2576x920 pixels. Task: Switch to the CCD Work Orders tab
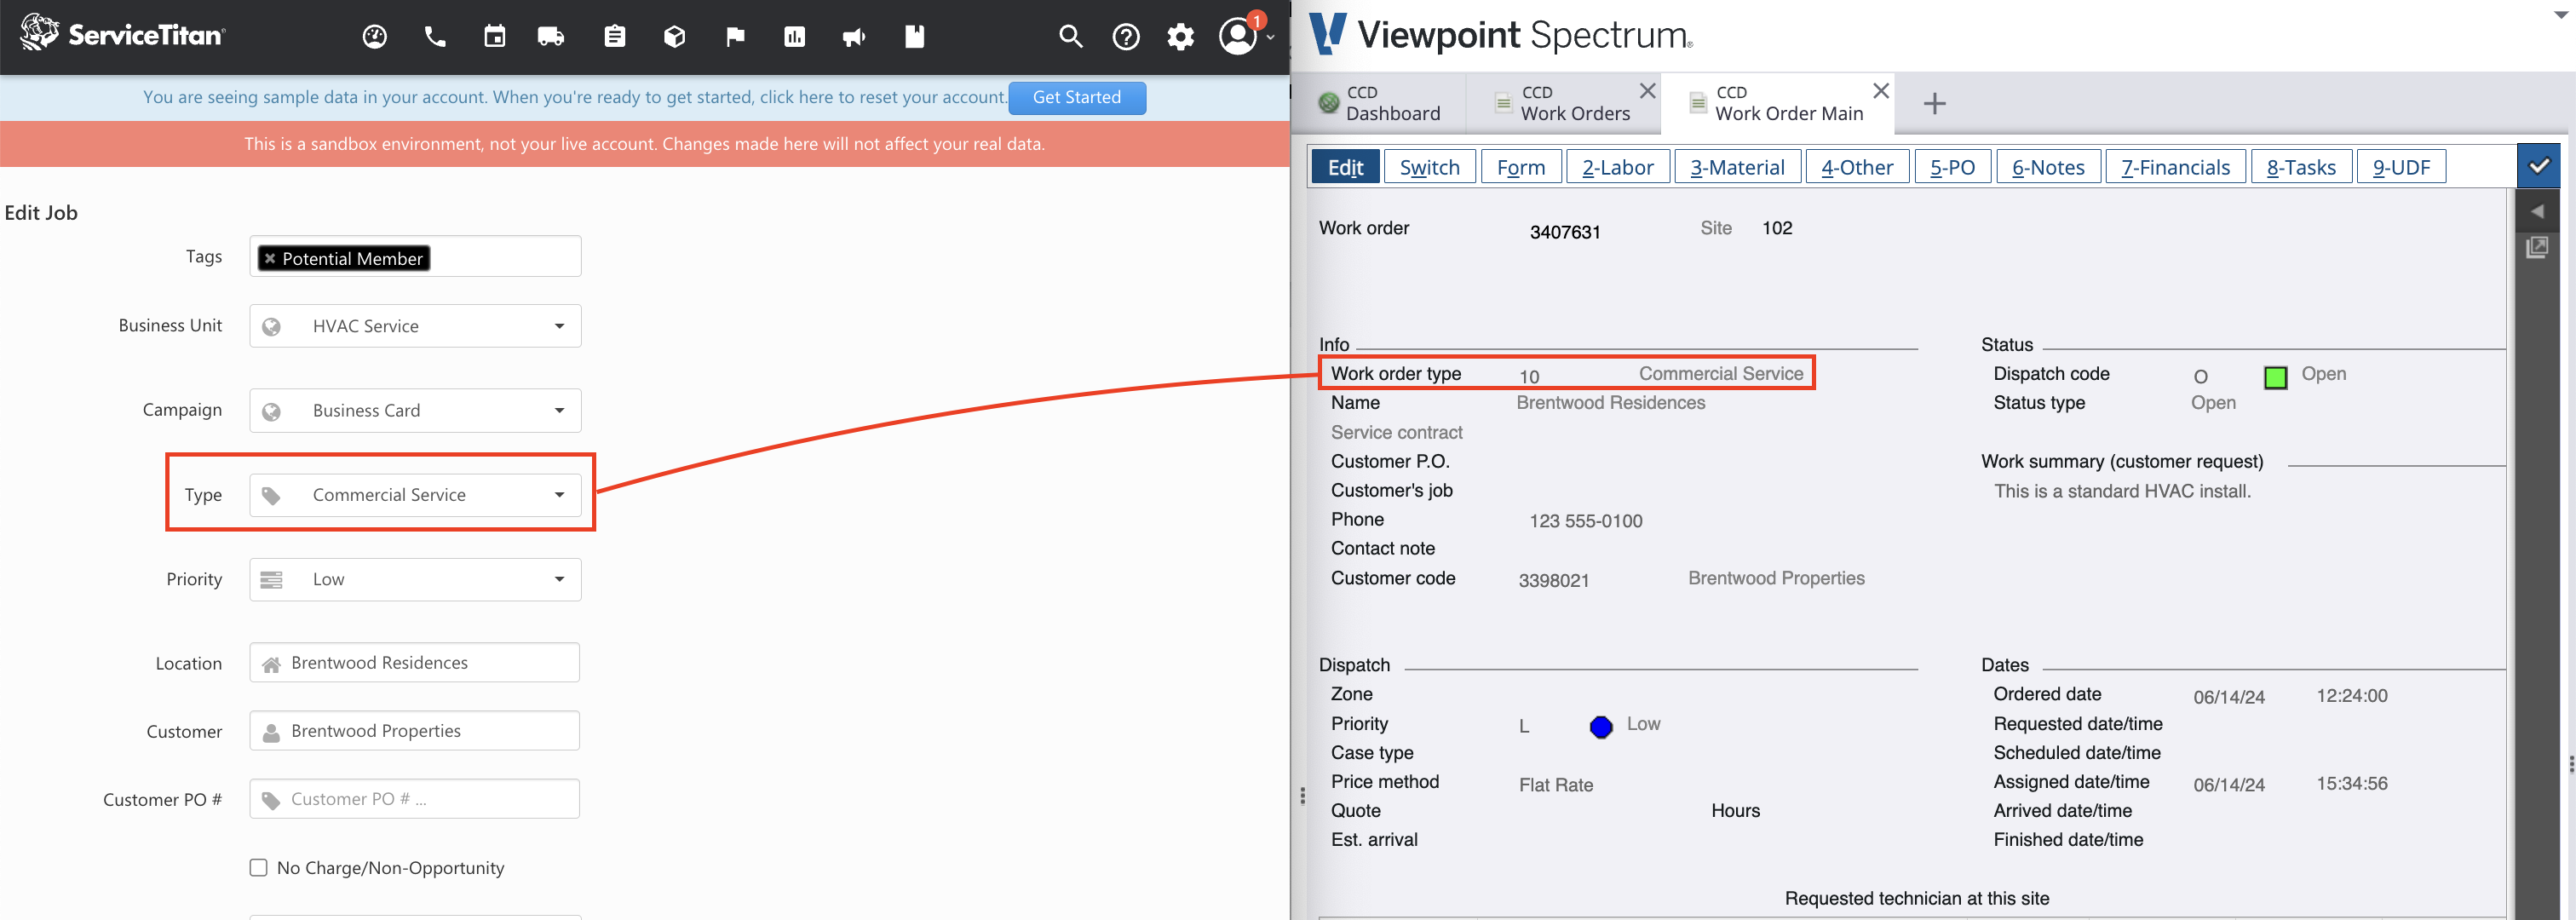coord(1564,103)
